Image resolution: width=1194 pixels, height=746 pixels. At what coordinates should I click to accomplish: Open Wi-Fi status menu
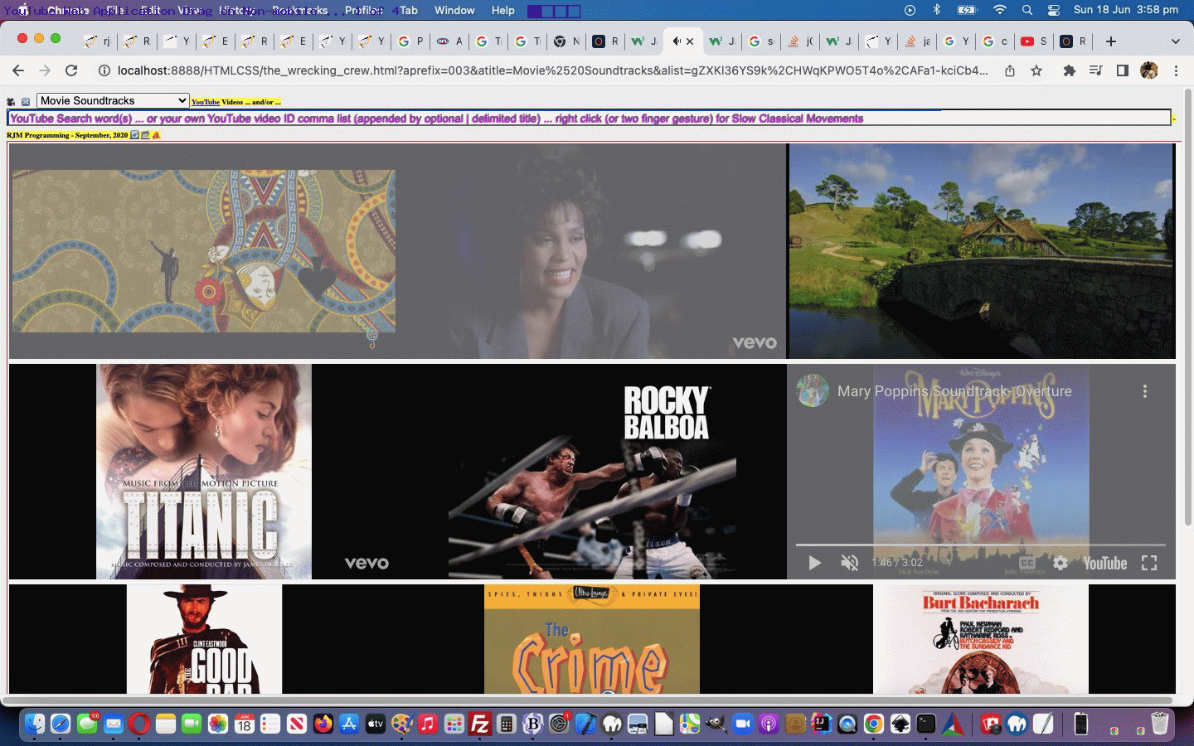[x=1000, y=10]
